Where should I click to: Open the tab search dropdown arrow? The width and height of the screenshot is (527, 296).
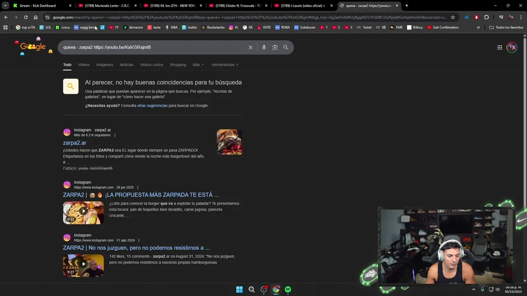[x=5, y=6]
